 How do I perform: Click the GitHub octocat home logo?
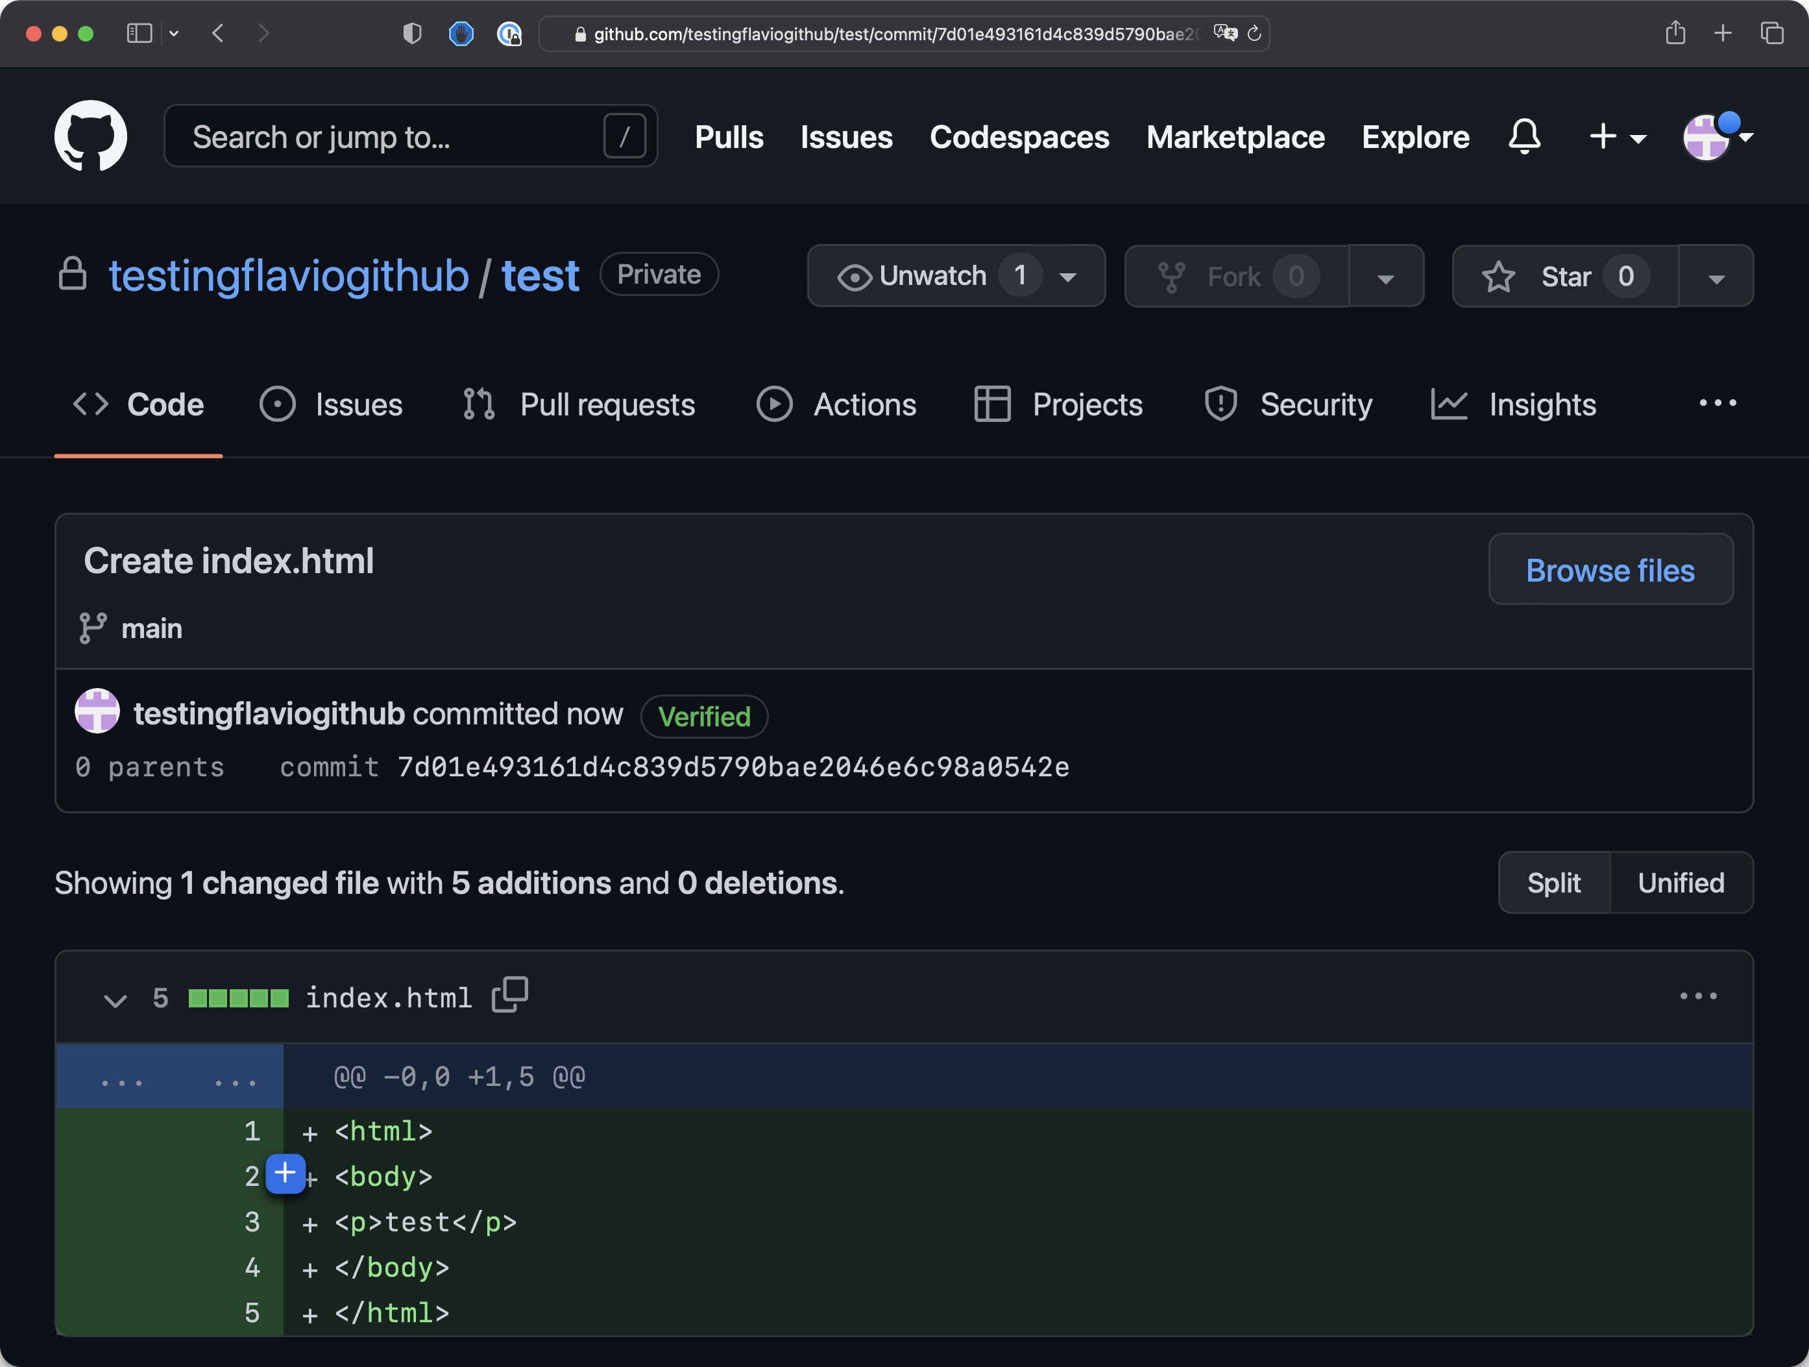pos(90,136)
